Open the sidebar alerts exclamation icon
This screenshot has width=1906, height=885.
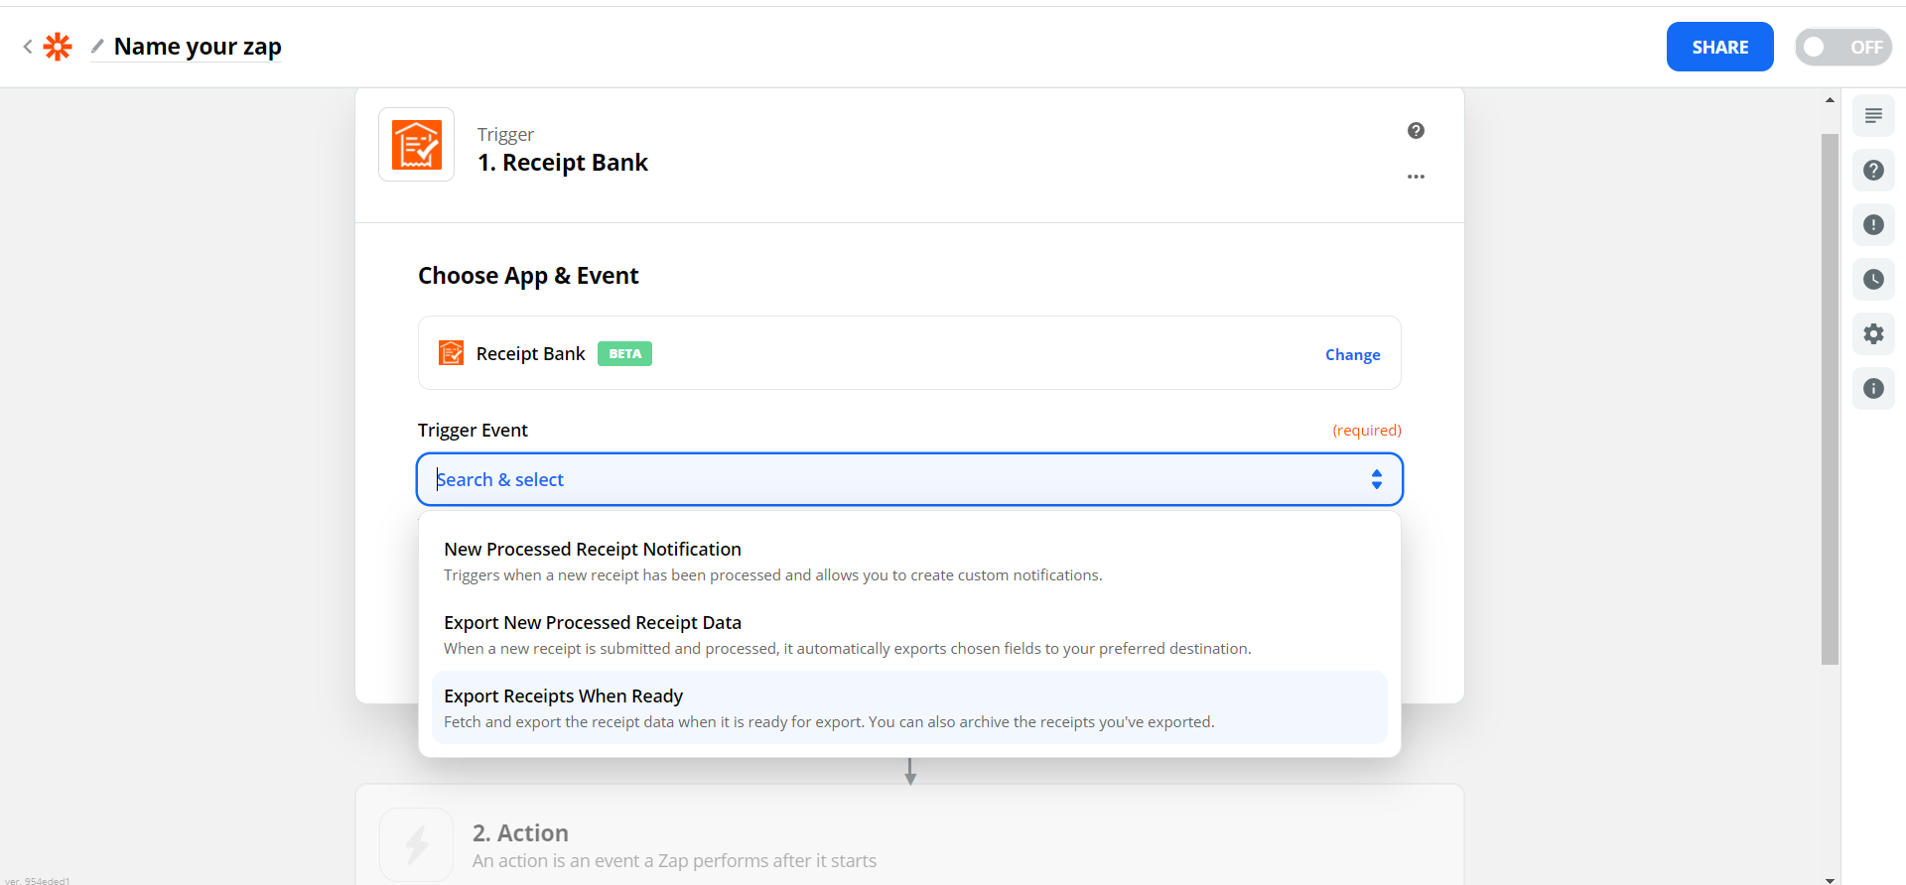click(x=1873, y=225)
